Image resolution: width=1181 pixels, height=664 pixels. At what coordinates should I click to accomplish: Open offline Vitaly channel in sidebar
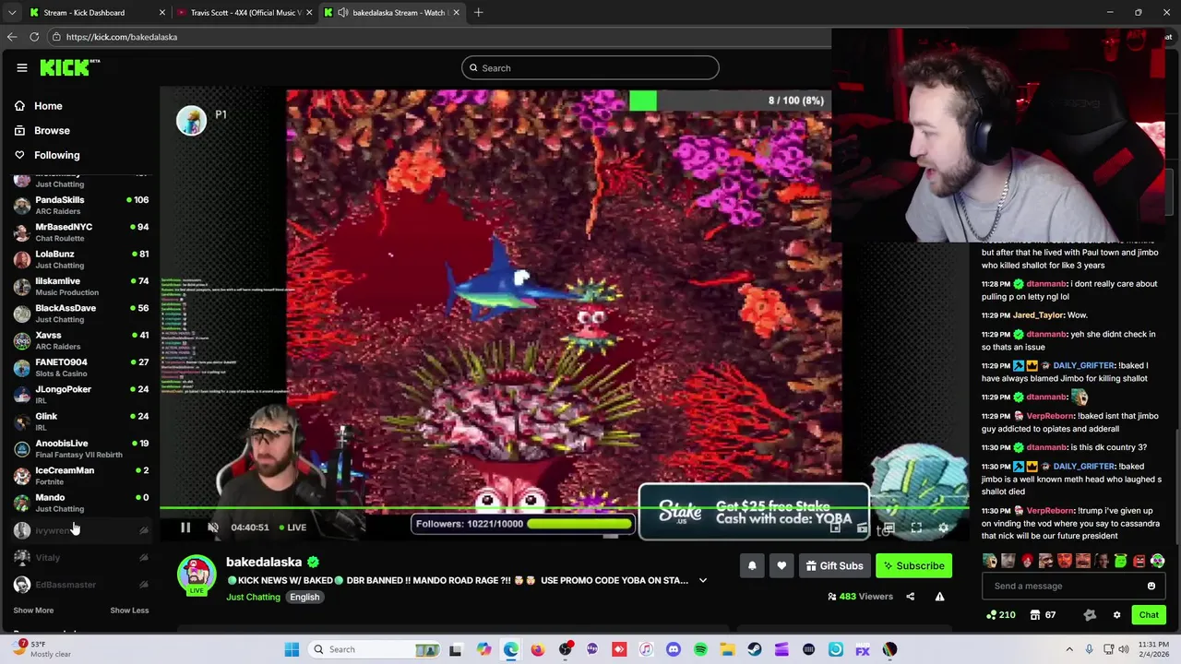coord(80,557)
